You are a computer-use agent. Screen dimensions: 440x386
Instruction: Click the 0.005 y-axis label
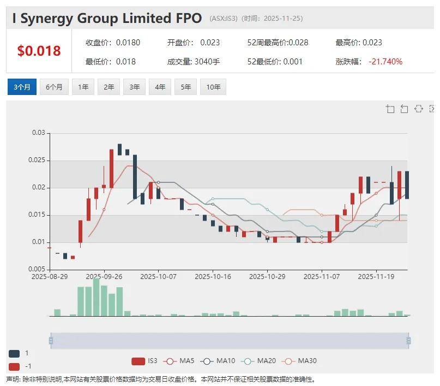tap(37, 269)
